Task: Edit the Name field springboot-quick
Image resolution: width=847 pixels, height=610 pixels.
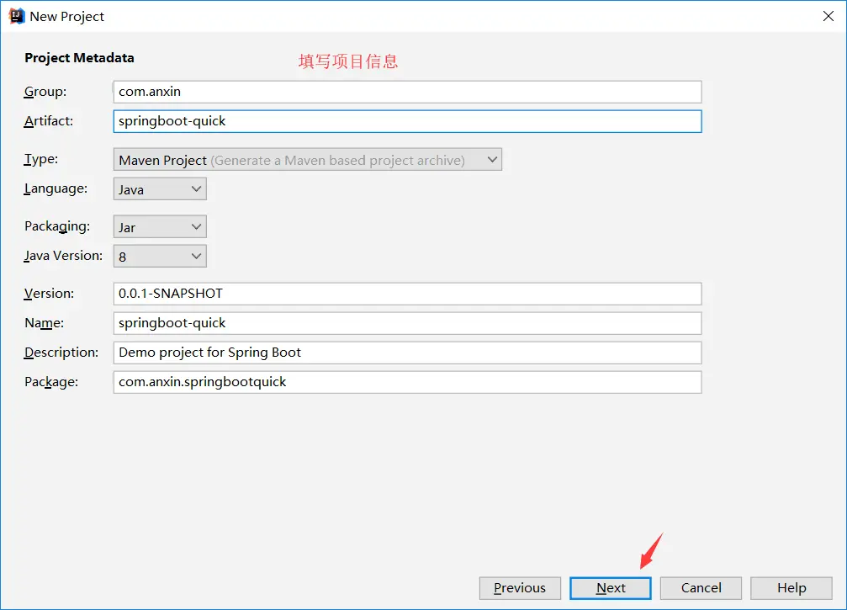Action: pos(407,323)
